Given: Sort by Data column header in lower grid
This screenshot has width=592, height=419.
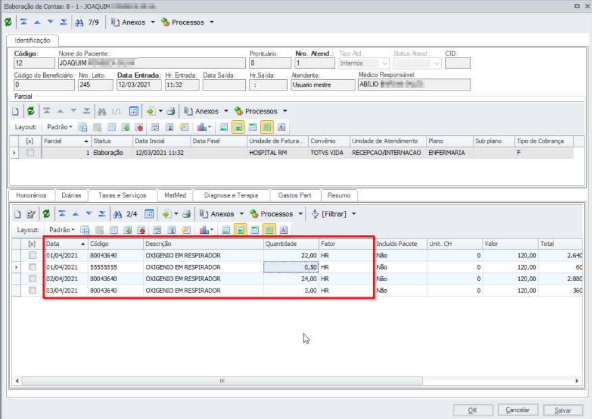Looking at the screenshot, I should click(66, 244).
